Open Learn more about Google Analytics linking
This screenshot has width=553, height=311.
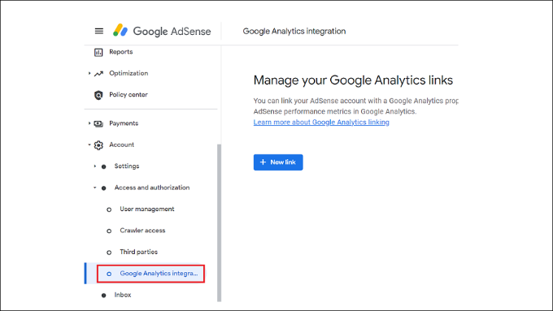tap(321, 123)
